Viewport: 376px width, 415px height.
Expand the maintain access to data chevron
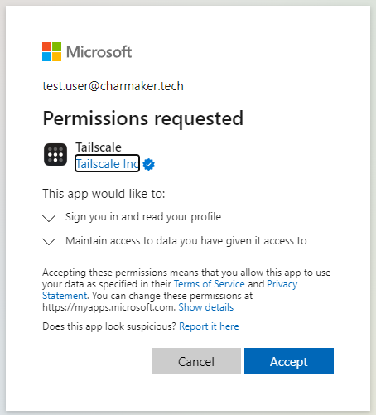pos(49,241)
